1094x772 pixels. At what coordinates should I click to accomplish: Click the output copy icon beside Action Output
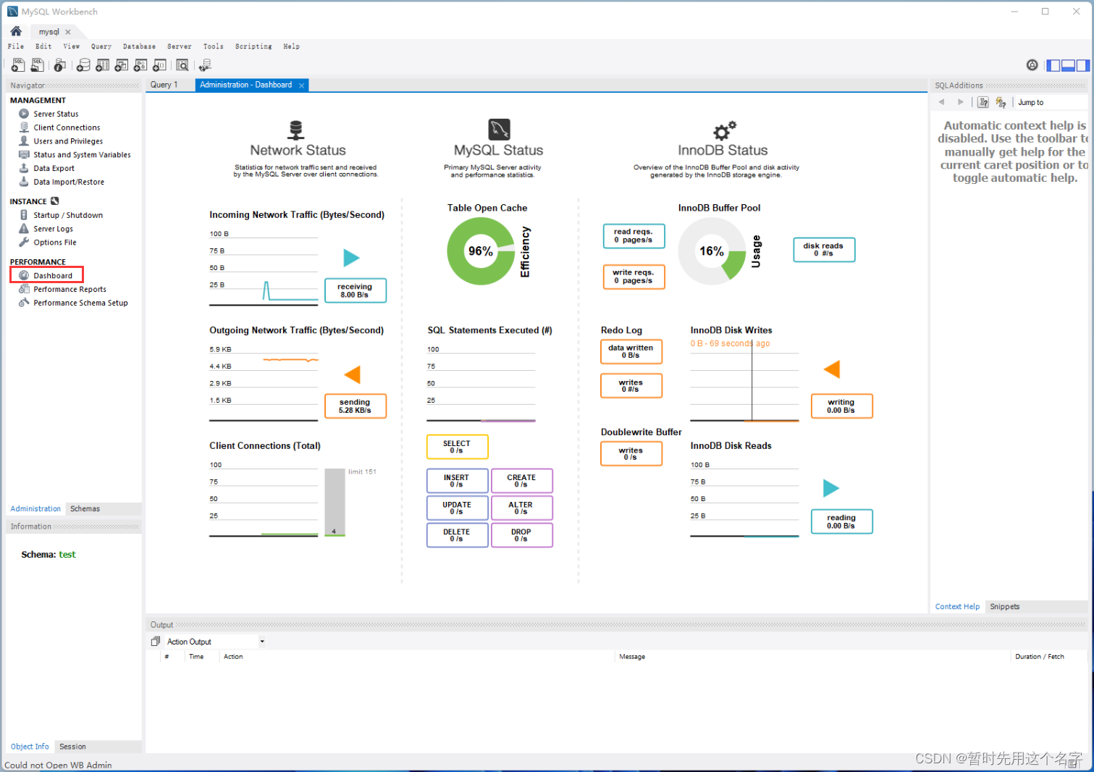click(x=155, y=642)
